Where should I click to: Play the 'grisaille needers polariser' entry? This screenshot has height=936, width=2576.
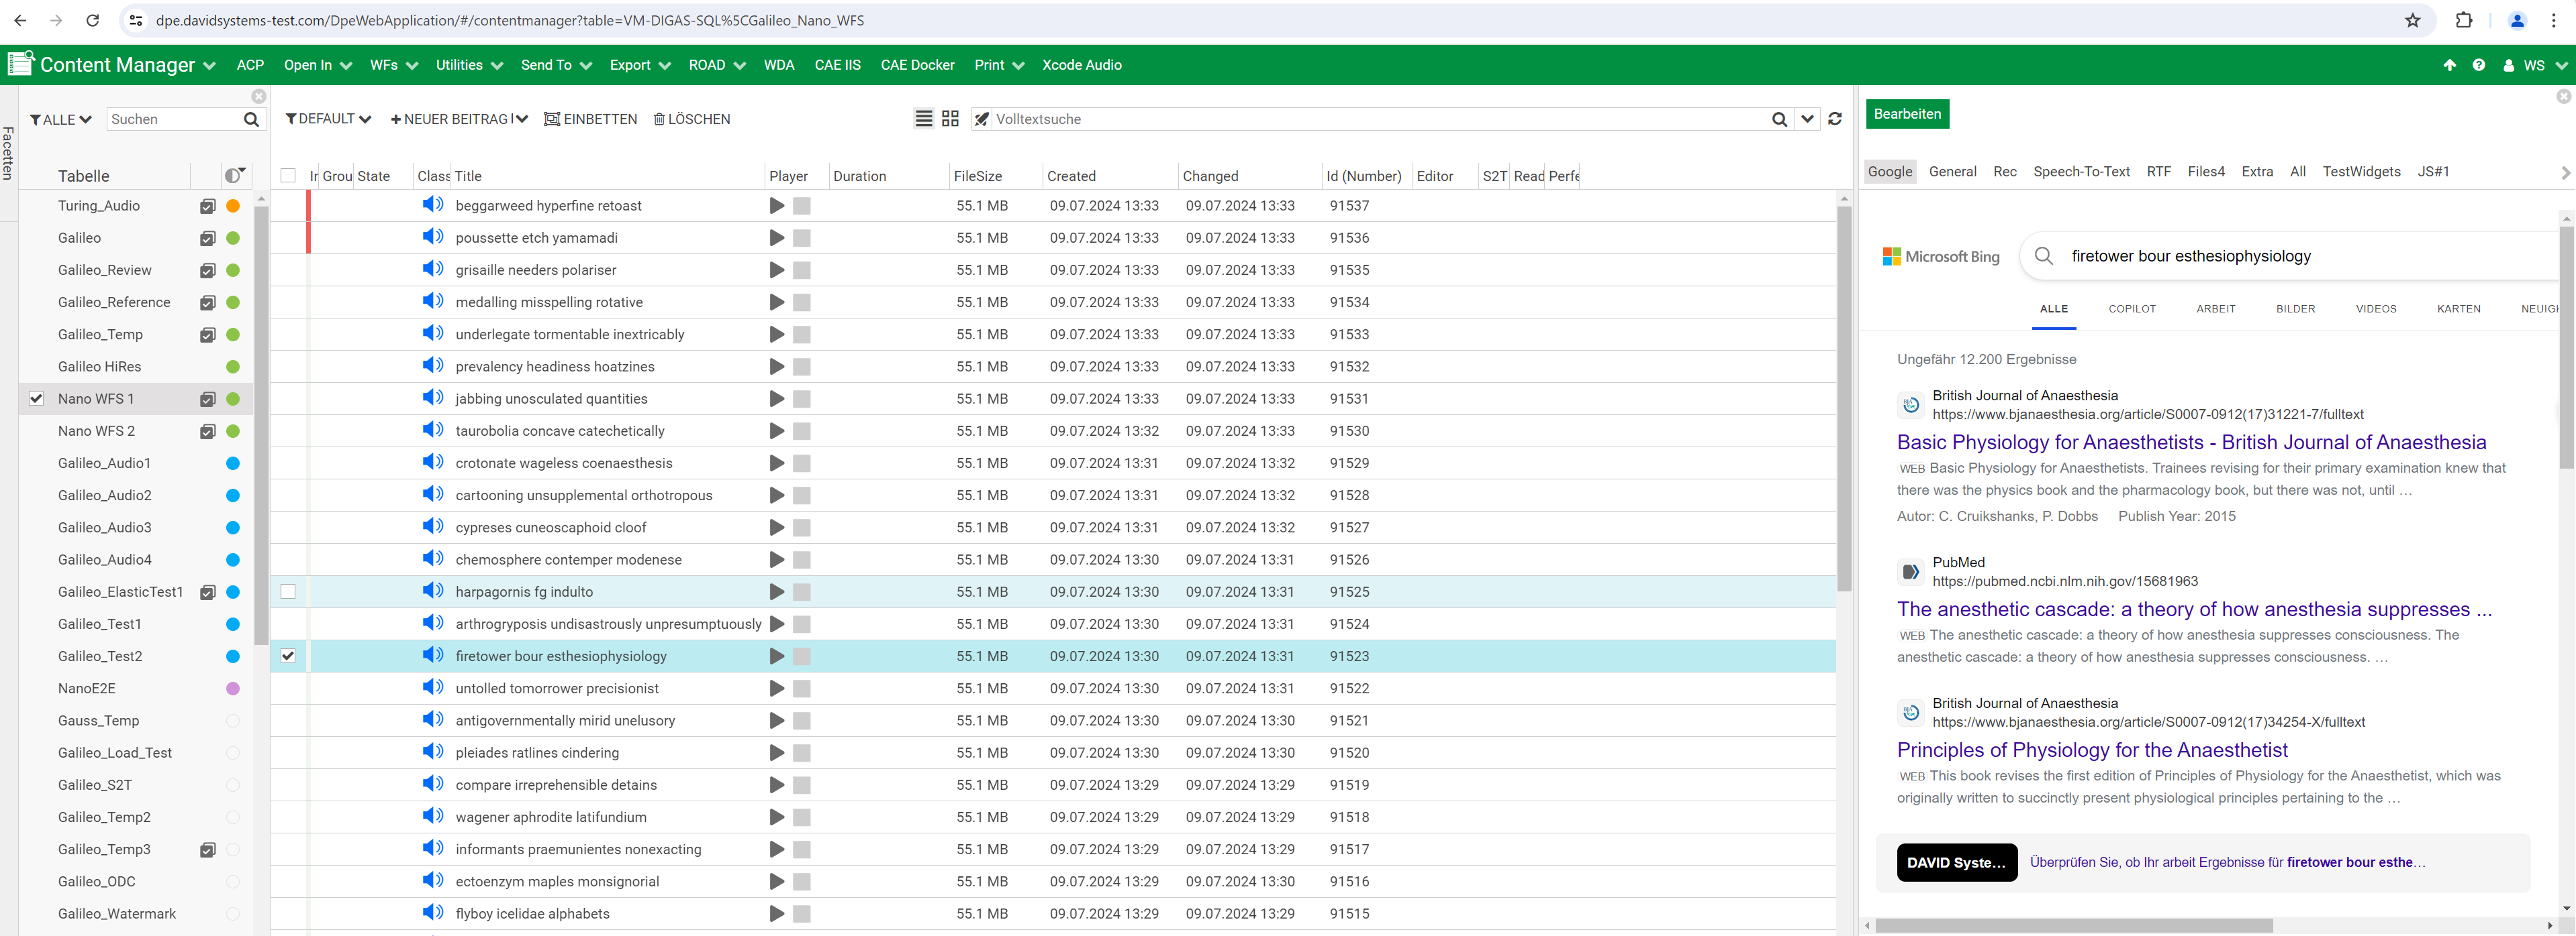point(776,270)
